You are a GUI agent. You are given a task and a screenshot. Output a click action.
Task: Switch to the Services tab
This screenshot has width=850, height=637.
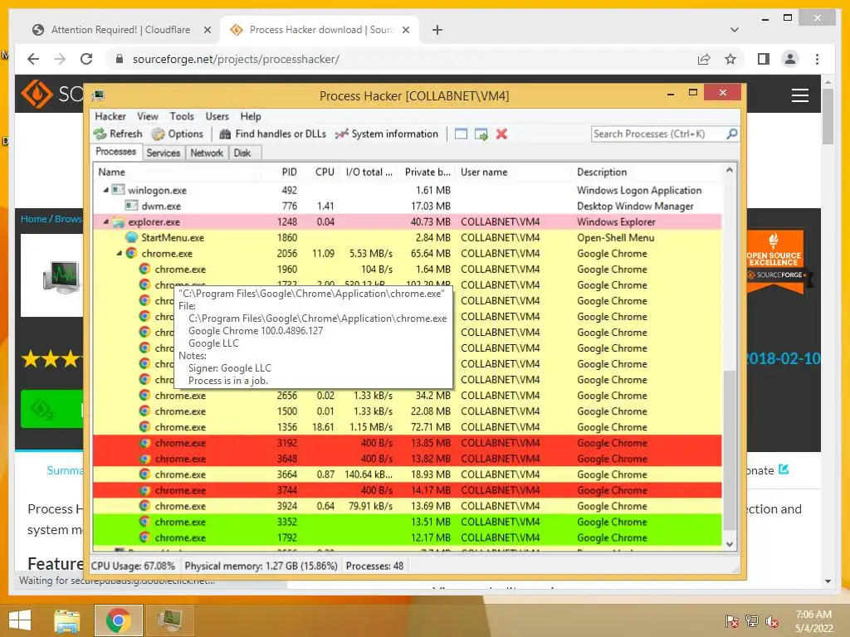click(164, 153)
